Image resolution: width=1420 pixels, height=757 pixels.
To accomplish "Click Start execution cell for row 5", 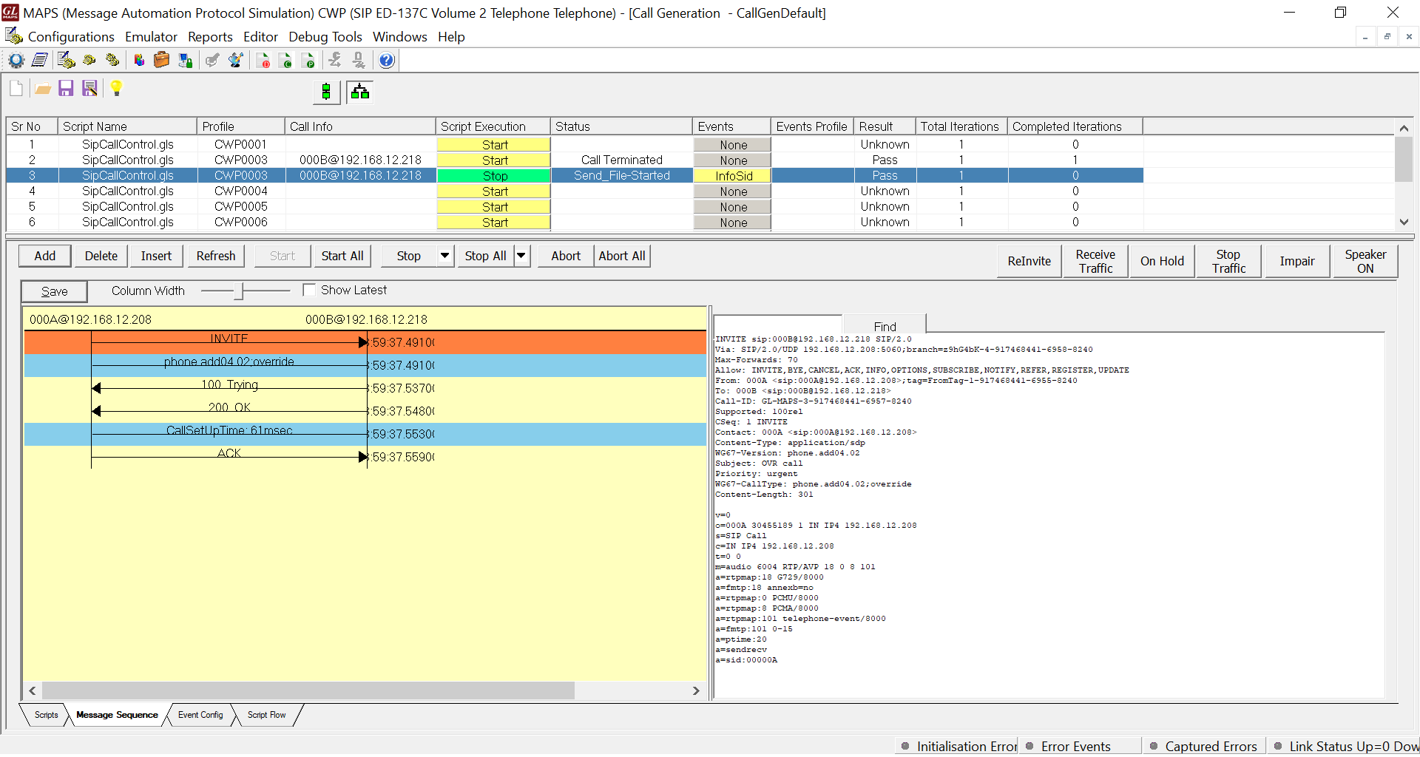I will (494, 207).
